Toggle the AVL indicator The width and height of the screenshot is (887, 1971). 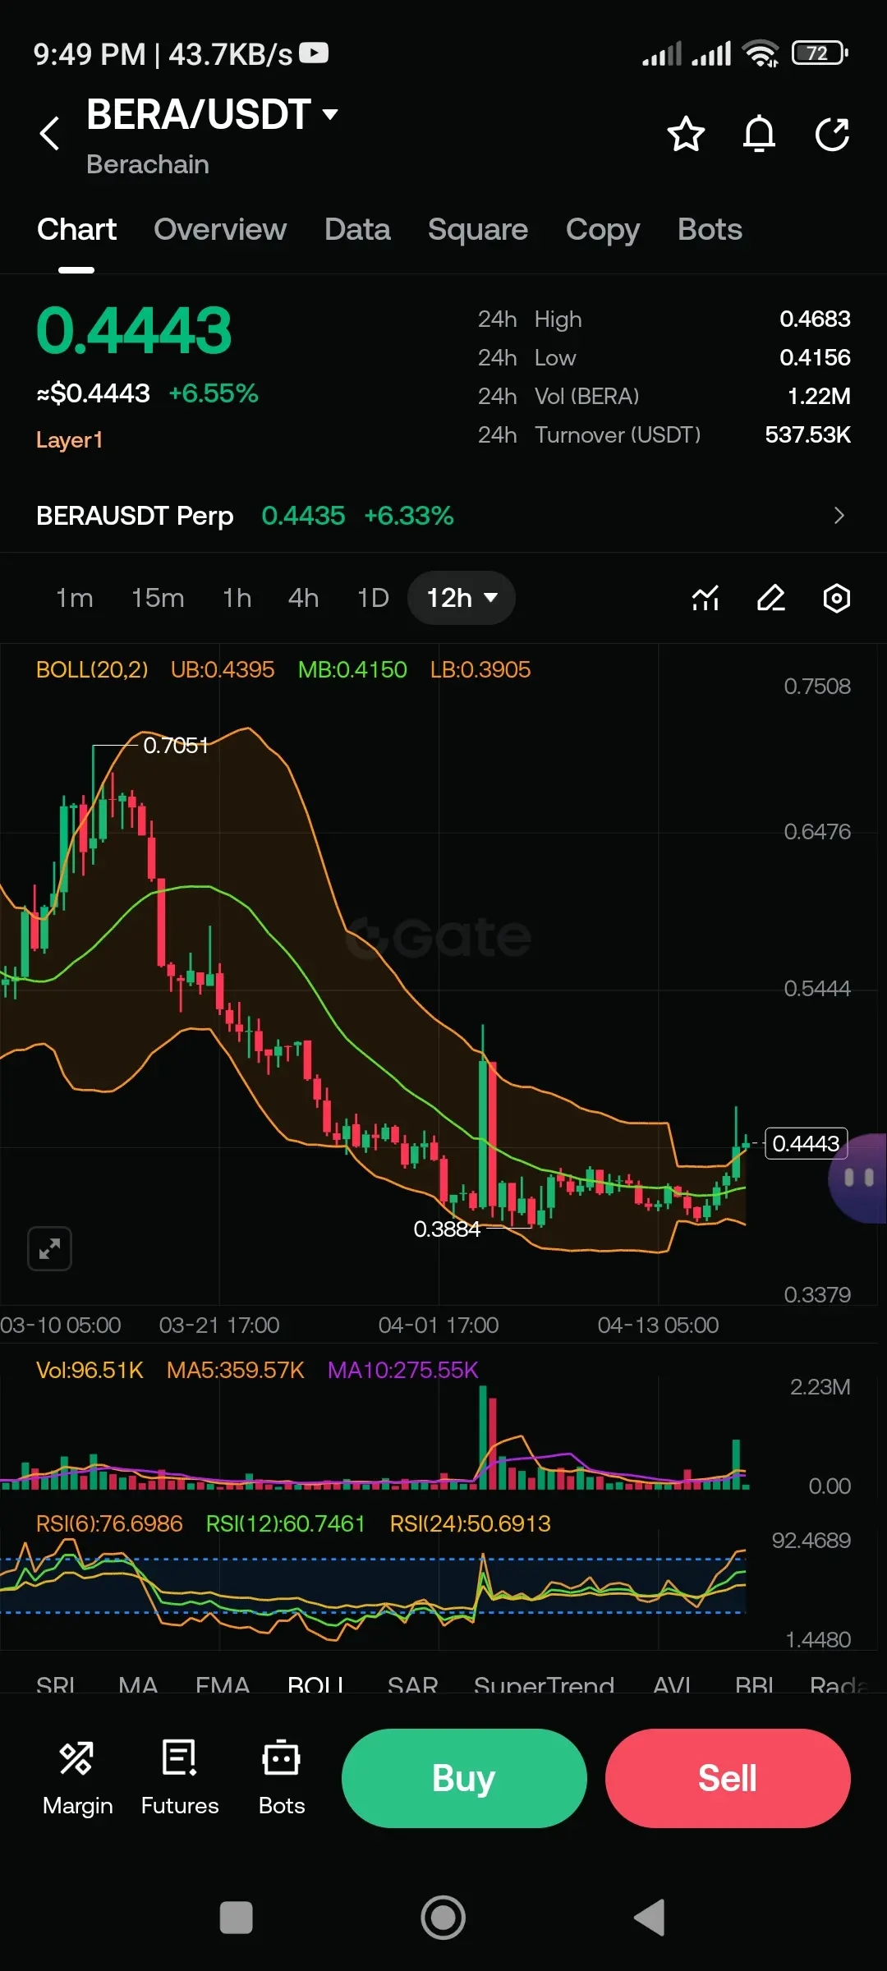coord(672,1687)
